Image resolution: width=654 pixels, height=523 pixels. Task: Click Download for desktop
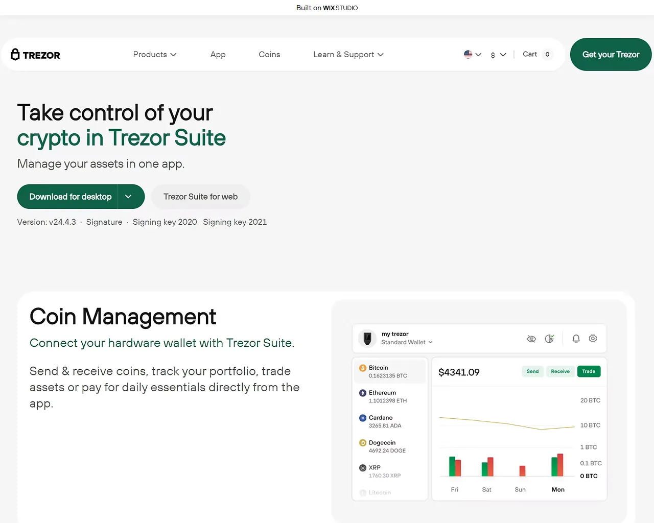click(71, 197)
